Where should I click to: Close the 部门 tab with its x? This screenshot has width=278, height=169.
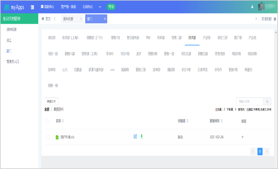(x=105, y=19)
